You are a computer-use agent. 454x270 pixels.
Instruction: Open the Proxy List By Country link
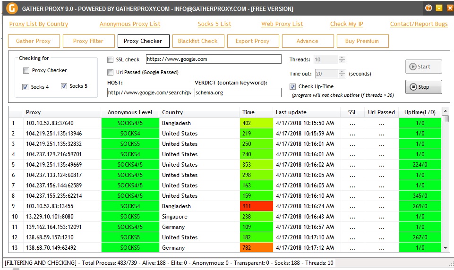pos(39,24)
